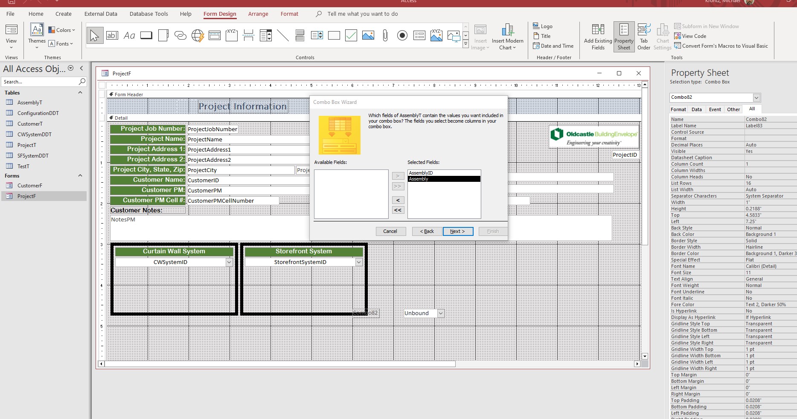Click Next in the Combo Box Wizard
This screenshot has height=419, width=797.
[457, 231]
